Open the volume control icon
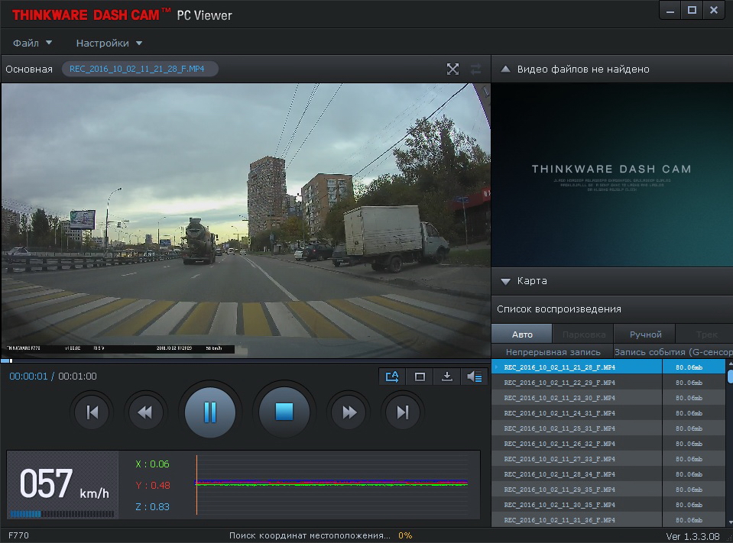 [x=474, y=377]
